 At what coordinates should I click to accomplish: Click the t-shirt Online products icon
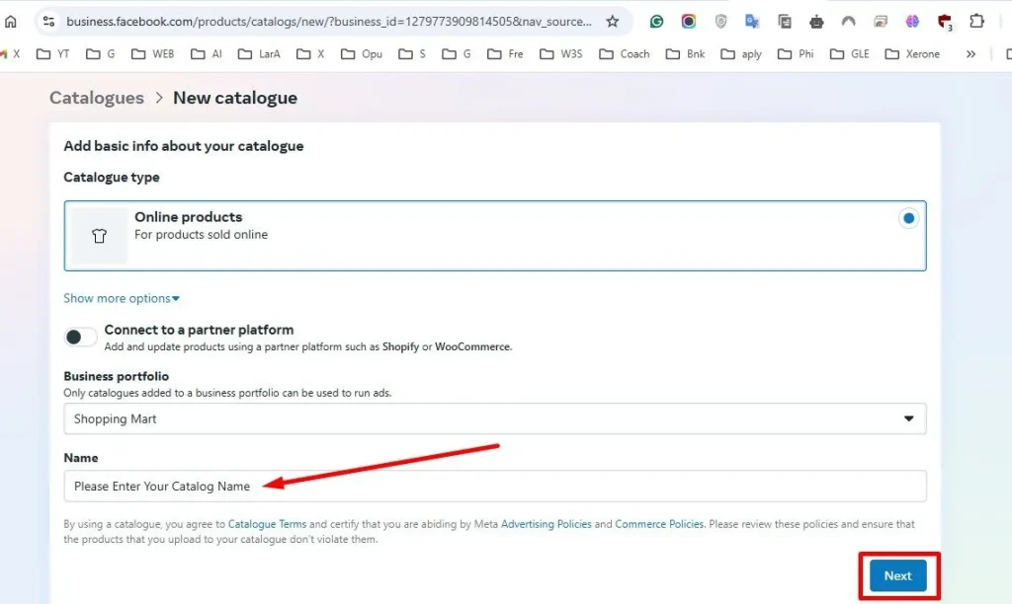coord(99,236)
